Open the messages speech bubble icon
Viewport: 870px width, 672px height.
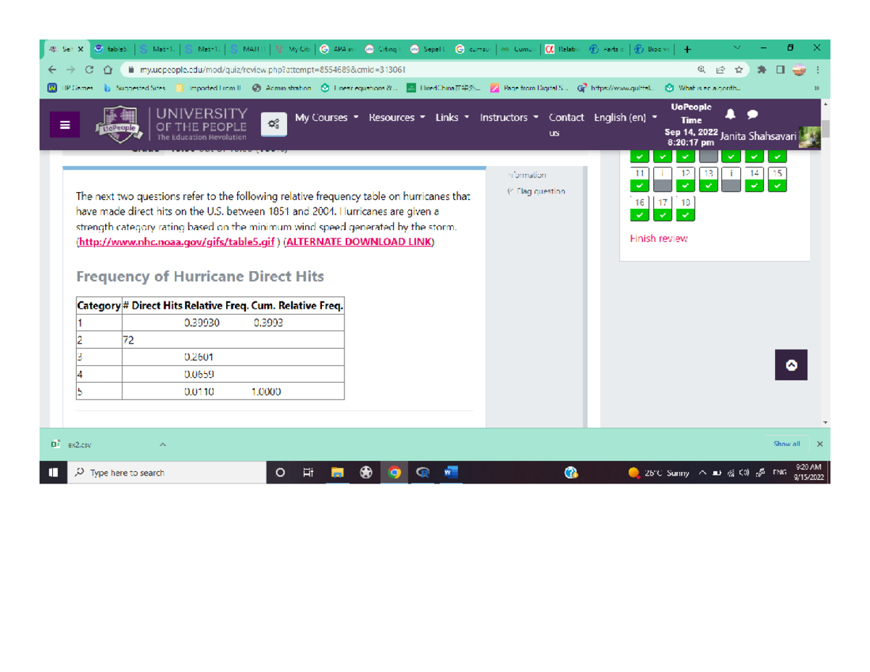pos(753,115)
